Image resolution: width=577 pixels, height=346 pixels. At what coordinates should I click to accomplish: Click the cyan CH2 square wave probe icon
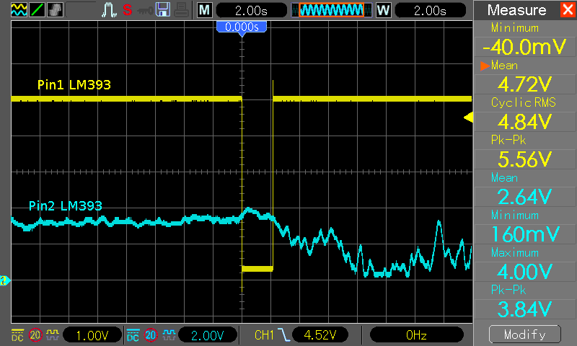click(x=169, y=334)
